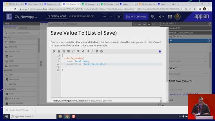Viewport: 215px width, 121px height.
Task: Click the COLUMNS layout component
Action: point(20,47)
